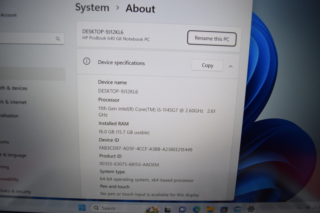Open the Wi-Fi network tray icon

coord(308,208)
